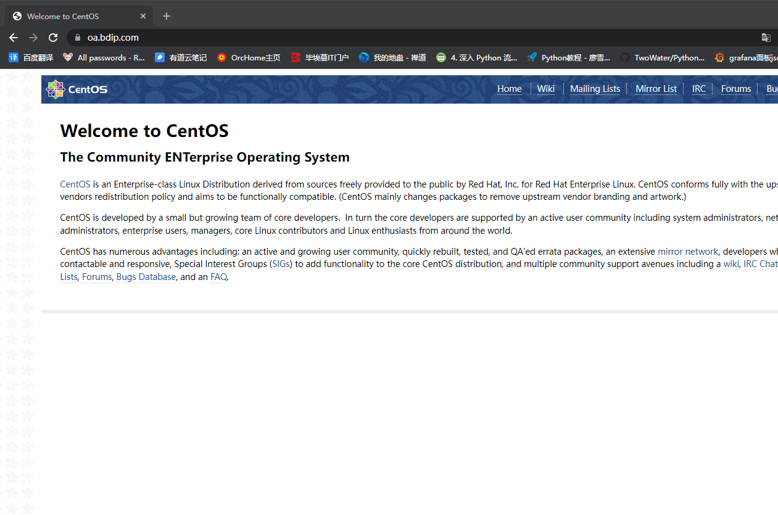Open Mirror List in the nav bar
The width and height of the screenshot is (778, 515).
tap(656, 89)
